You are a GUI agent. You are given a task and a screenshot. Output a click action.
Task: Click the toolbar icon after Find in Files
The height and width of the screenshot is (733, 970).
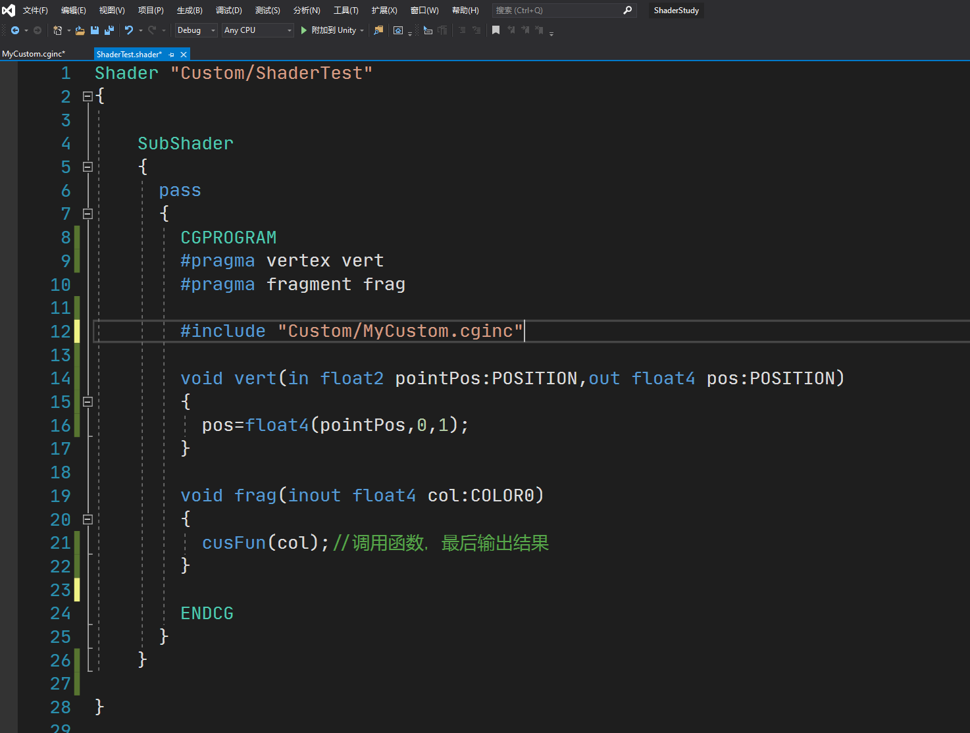click(x=398, y=30)
